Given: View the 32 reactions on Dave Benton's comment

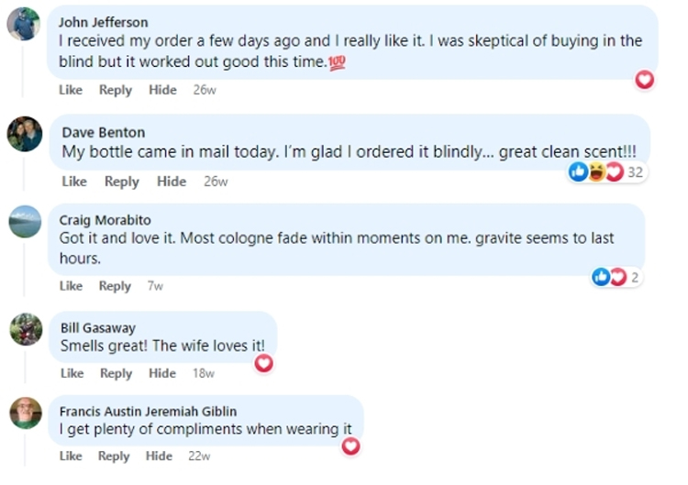Looking at the screenshot, I should [x=607, y=171].
